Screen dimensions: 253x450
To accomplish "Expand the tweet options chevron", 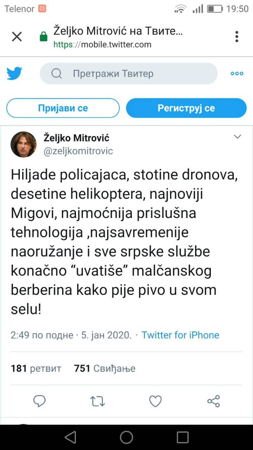I will tap(238, 136).
